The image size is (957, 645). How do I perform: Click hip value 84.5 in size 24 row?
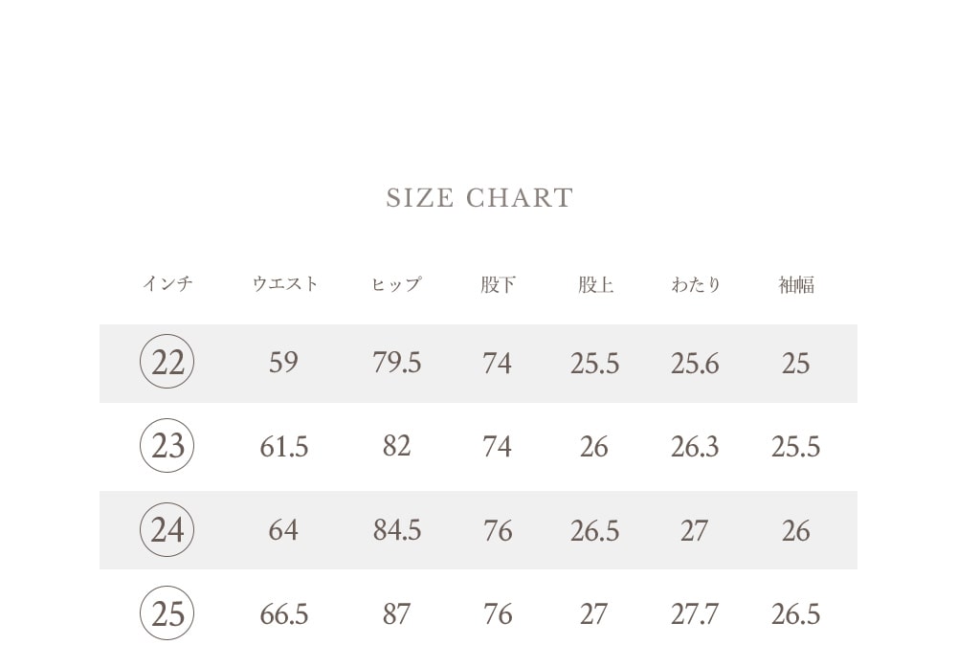click(397, 530)
